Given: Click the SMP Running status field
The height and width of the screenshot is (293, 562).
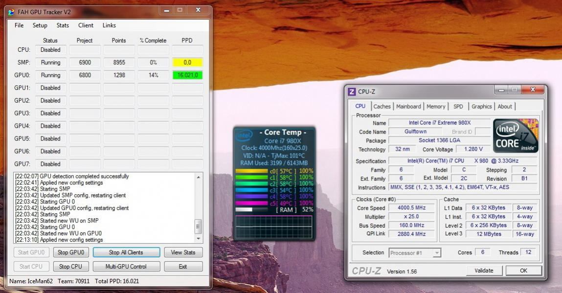Looking at the screenshot, I should pyautogui.click(x=50, y=63).
